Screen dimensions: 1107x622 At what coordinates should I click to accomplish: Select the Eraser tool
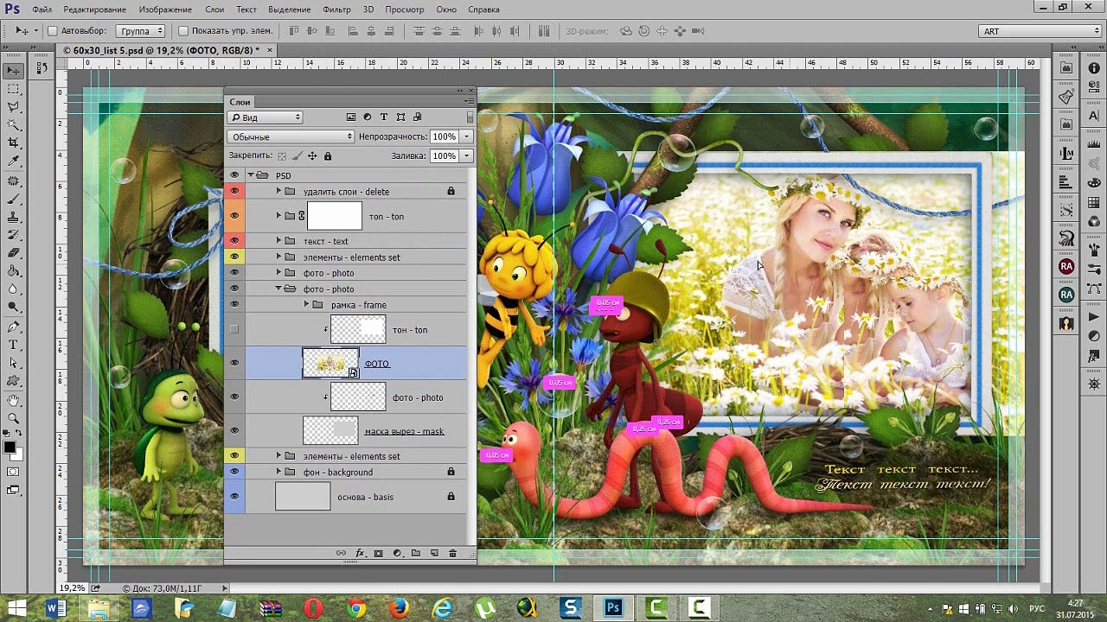coord(14,254)
